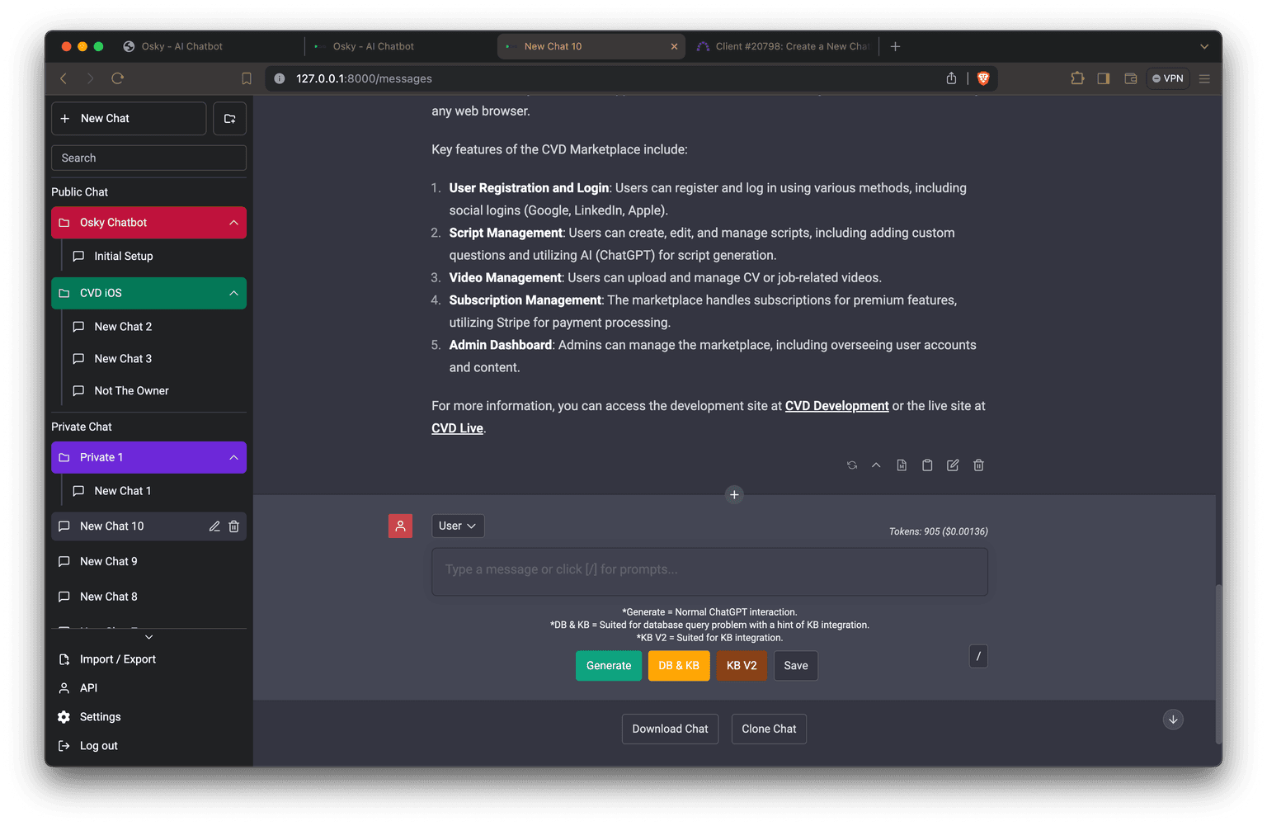Delete the assistant message
Screen dimensions: 1267x826
pyautogui.click(x=978, y=465)
